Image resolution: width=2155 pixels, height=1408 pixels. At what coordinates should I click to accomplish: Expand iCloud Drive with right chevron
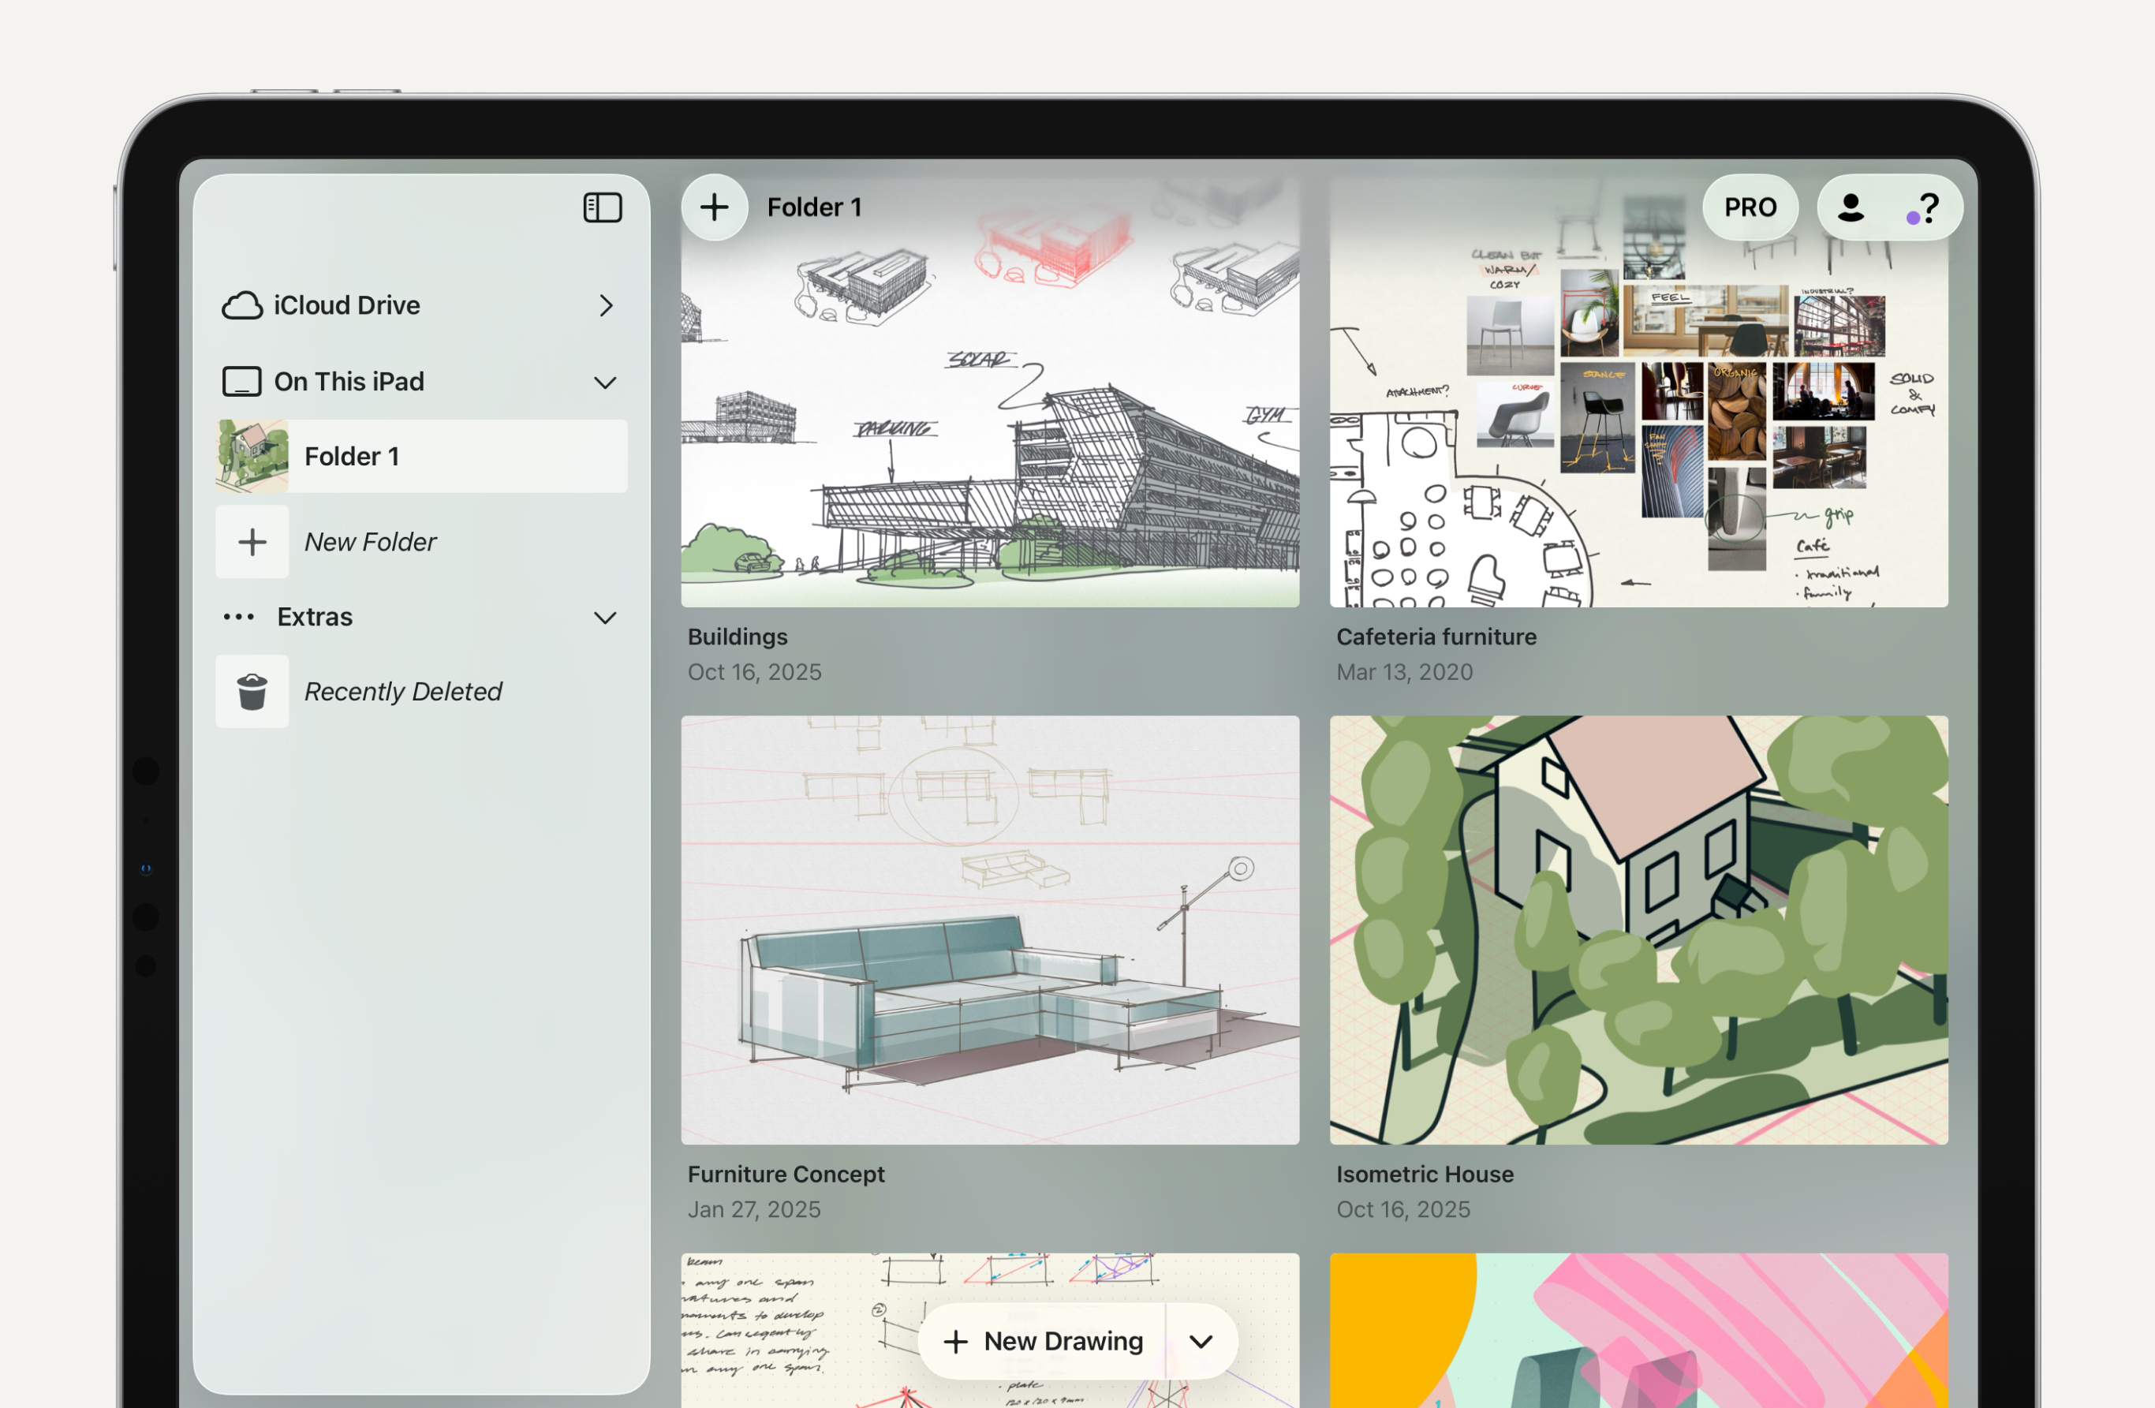[606, 306]
